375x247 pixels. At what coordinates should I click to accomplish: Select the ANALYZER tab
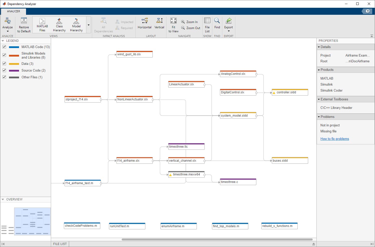(14, 11)
